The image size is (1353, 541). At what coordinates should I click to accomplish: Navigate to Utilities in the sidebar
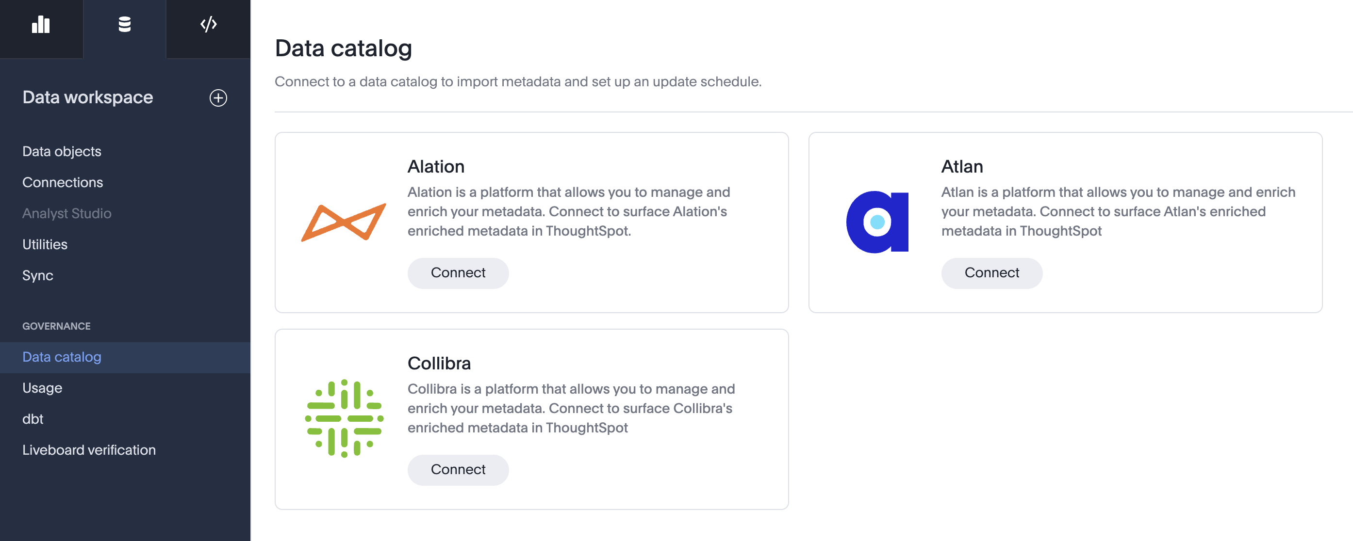pyautogui.click(x=45, y=244)
